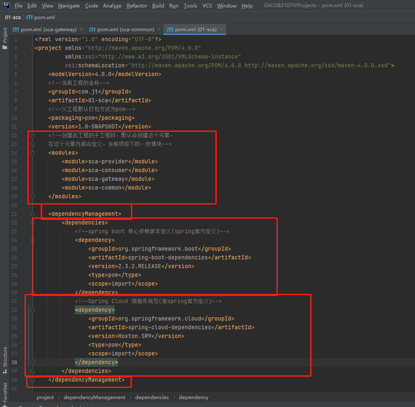Click the Maven icon beside pom.xml in navigation bar
Viewport: 415px width, 407px height.
[x=30, y=17]
